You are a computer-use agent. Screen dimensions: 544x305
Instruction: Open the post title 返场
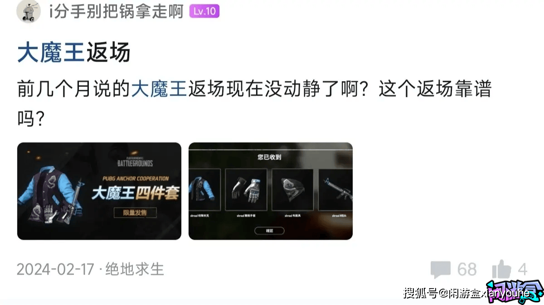tap(108, 52)
